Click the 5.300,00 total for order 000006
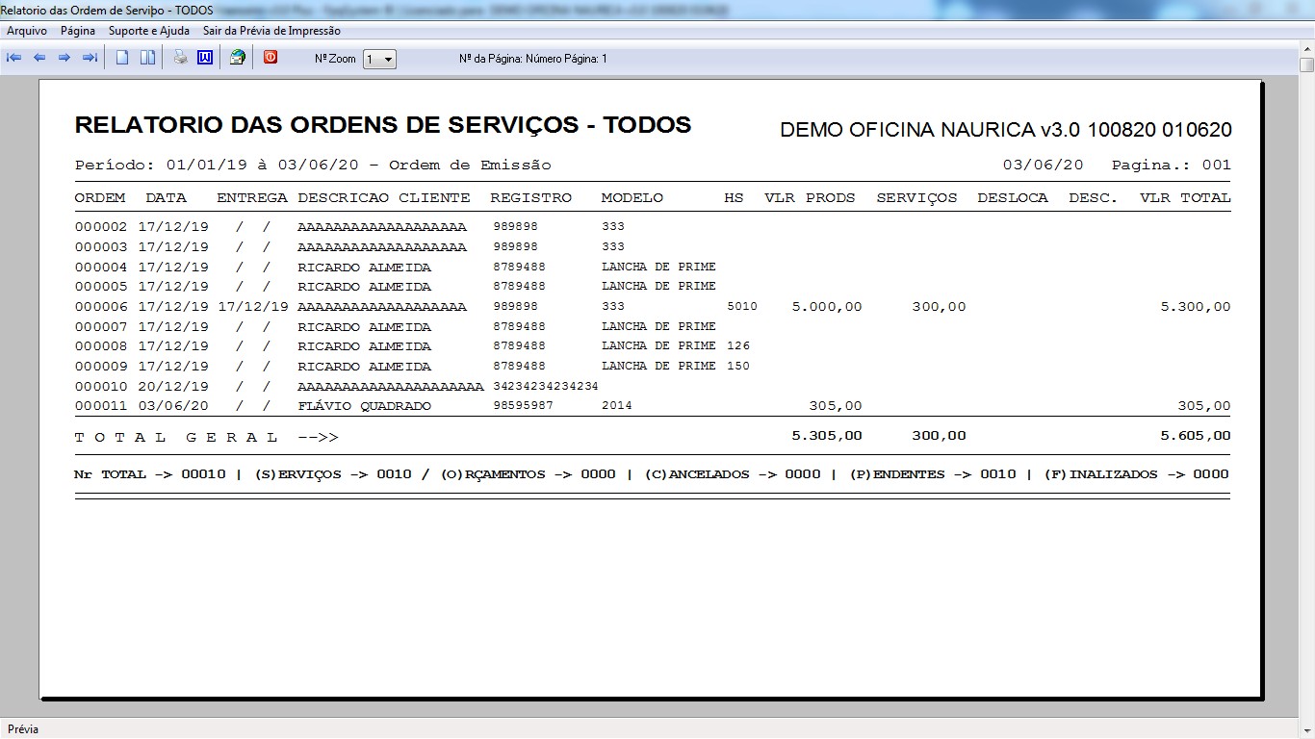The width and height of the screenshot is (1315, 739). (x=1196, y=307)
